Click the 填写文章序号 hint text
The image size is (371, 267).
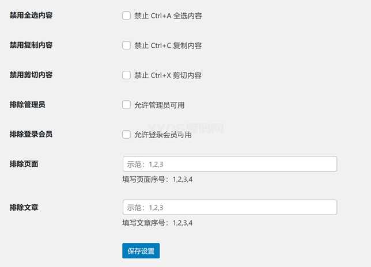click(x=157, y=223)
